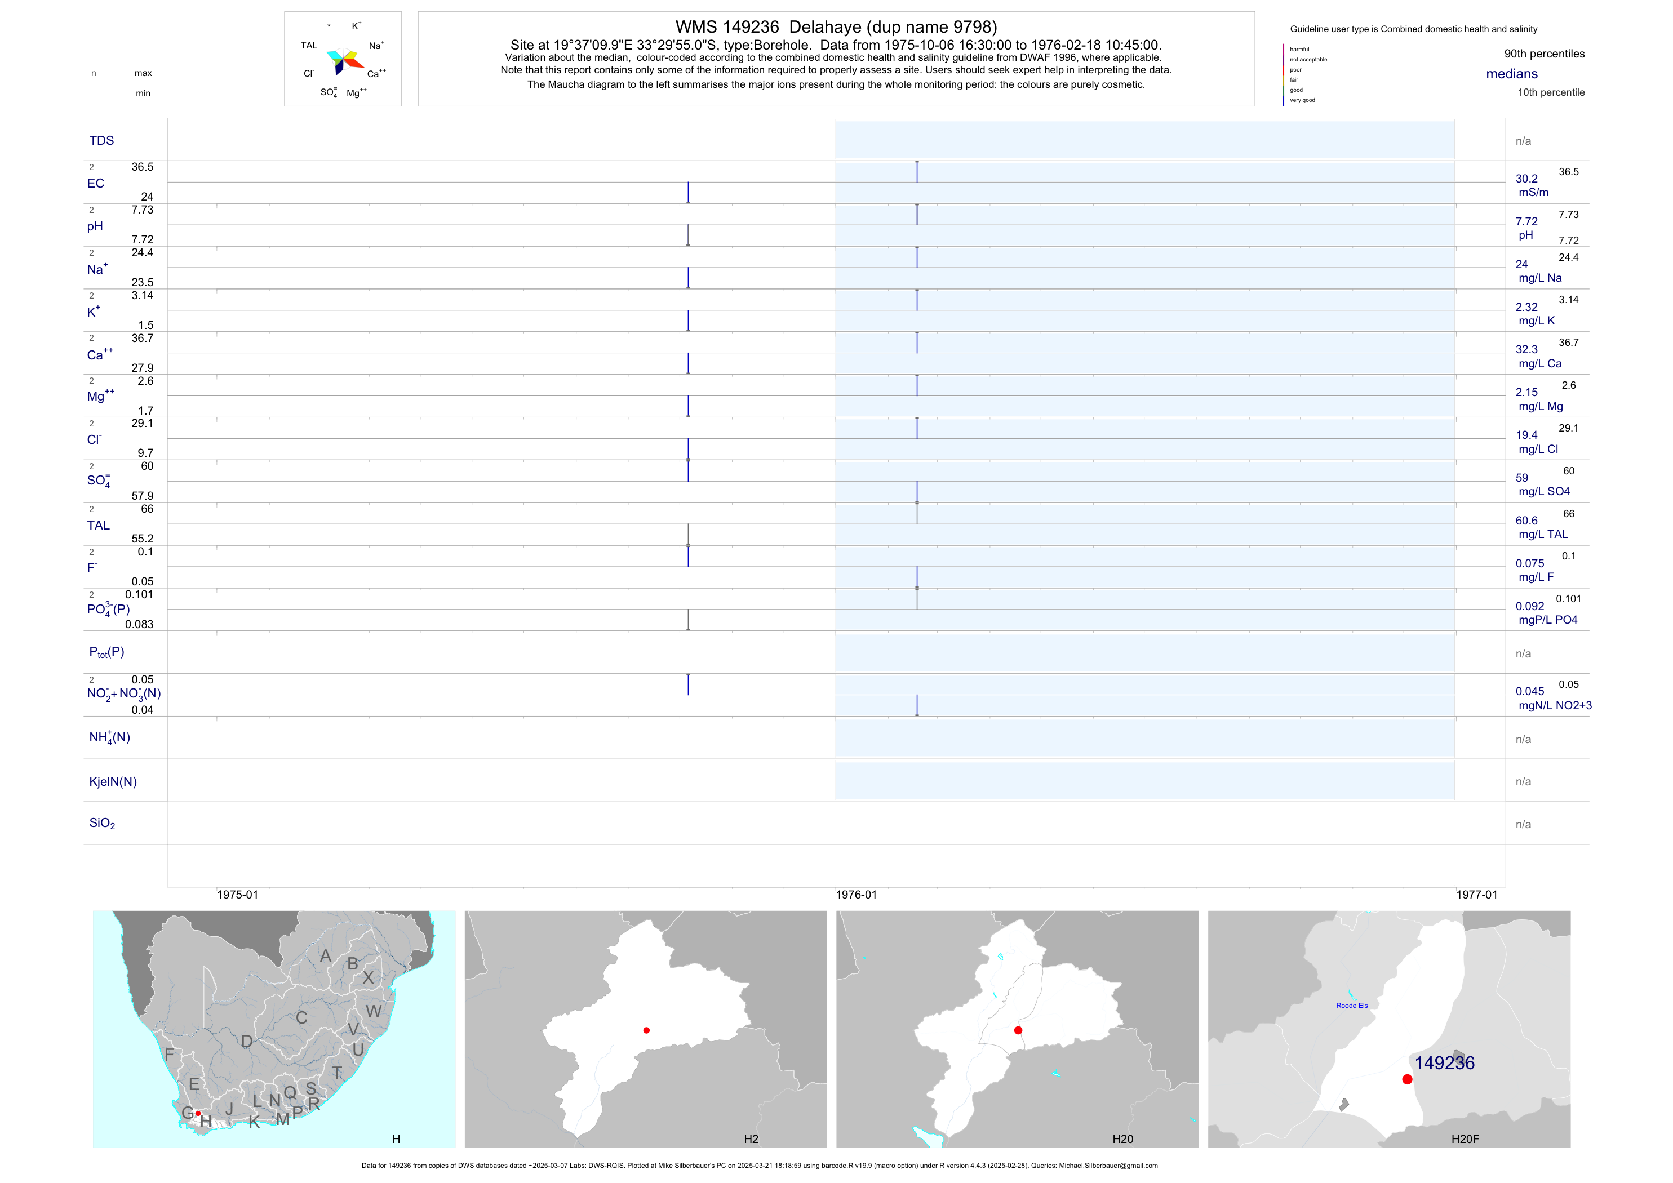This screenshot has height=1183, width=1673.
Task: Click red site marker on H2 map
Action: pos(646,1030)
